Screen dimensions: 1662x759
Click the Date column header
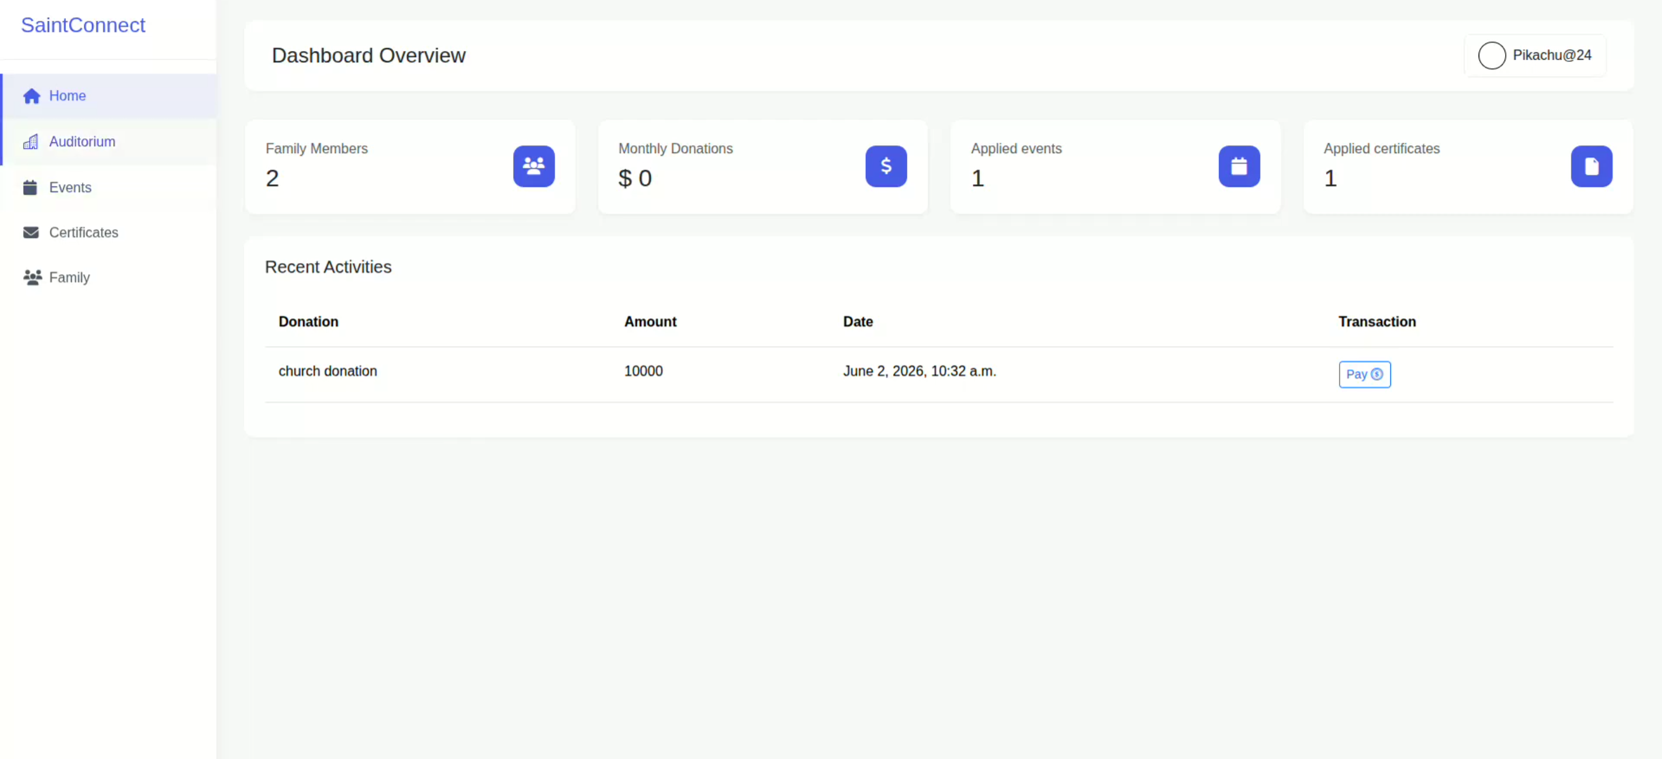858,322
